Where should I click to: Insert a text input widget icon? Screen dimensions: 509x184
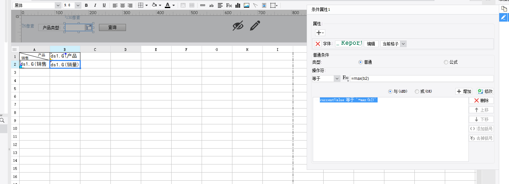pos(203,5)
